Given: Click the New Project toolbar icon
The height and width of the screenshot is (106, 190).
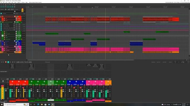Looking at the screenshot, I should (1, 5).
